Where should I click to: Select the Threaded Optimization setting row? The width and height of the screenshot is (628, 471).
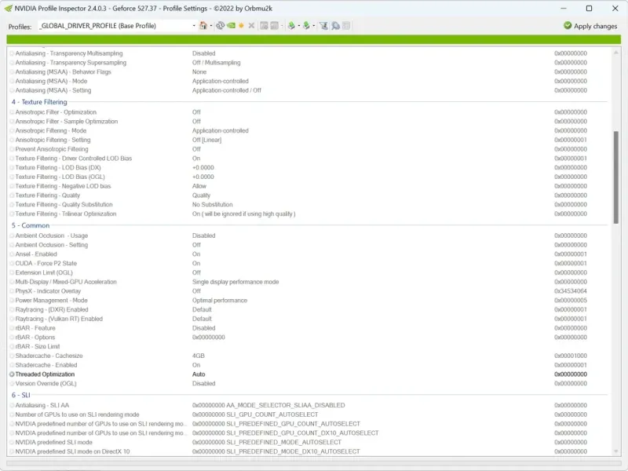click(309, 374)
